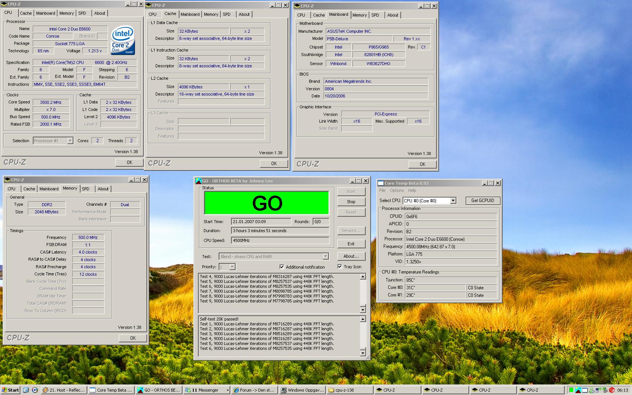Click the green GO status display
This screenshot has height=395, width=632.
(x=267, y=203)
